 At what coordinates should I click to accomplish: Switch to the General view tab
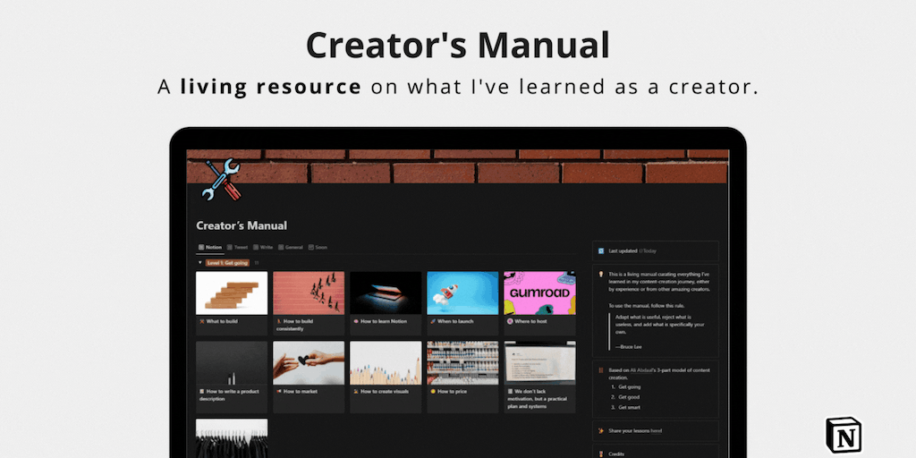coord(291,247)
